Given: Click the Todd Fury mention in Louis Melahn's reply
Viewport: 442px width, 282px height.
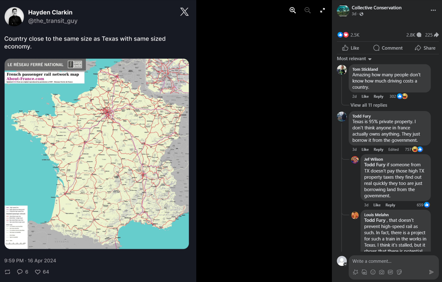Looking at the screenshot, I should pos(375,220).
